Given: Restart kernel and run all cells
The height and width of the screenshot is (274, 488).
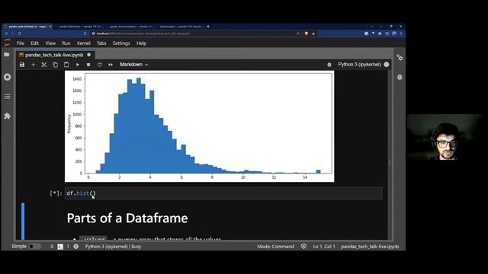Looking at the screenshot, I should pyautogui.click(x=111, y=65).
